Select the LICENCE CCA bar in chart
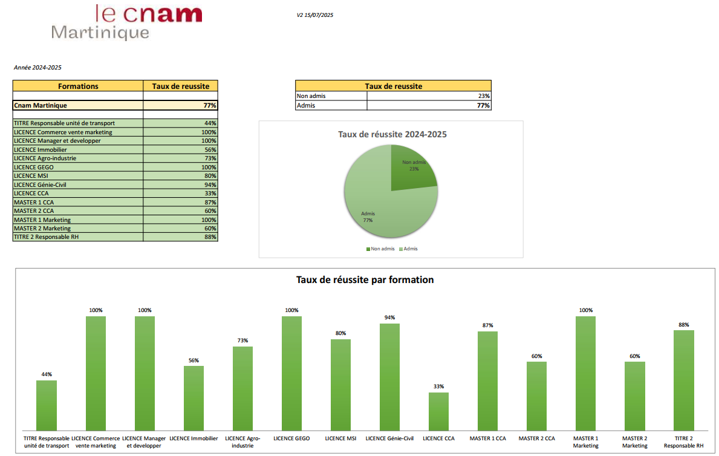This screenshot has width=719, height=456. coord(439,411)
